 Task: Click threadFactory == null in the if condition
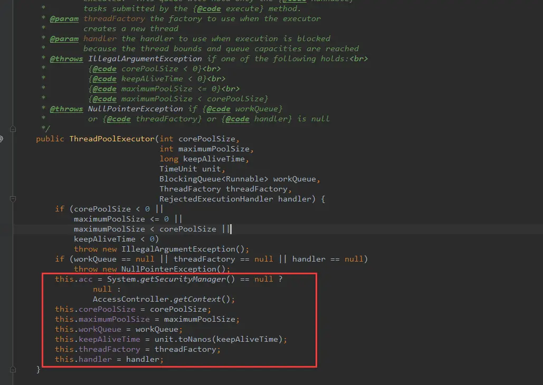223,259
